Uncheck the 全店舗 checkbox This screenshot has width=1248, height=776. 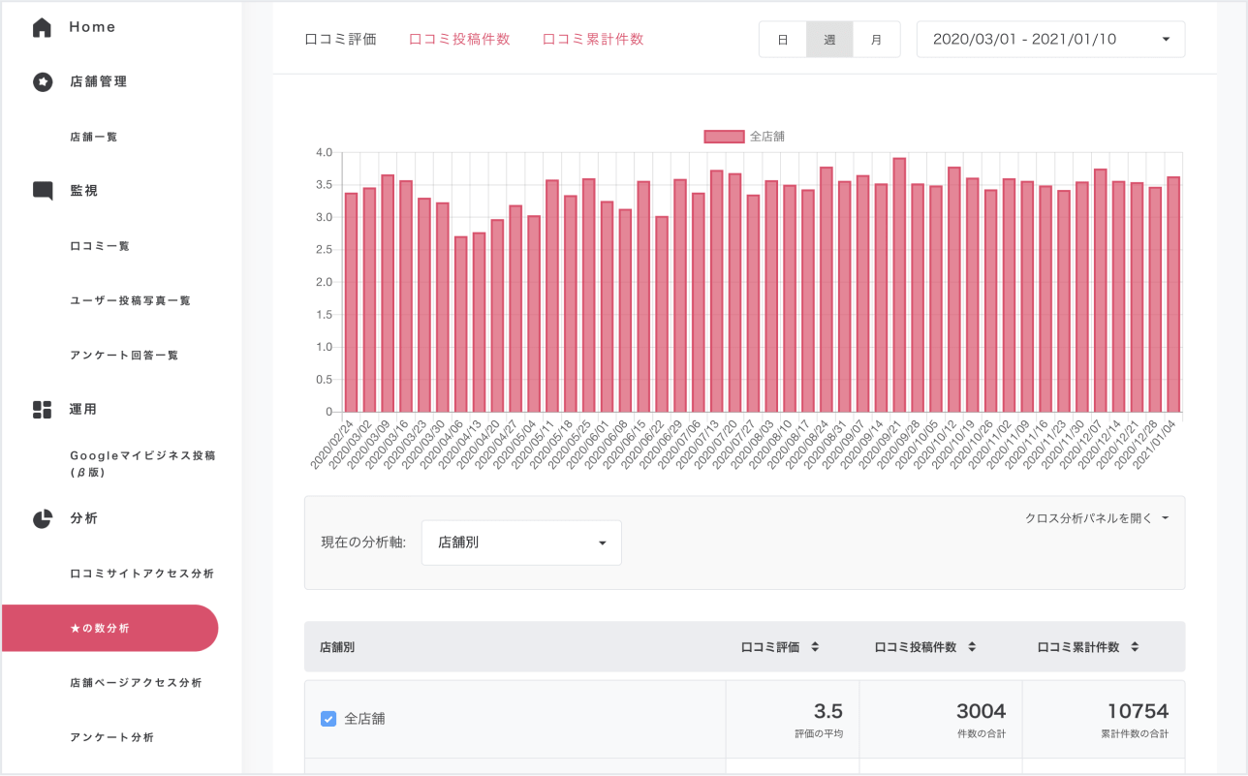tap(328, 719)
